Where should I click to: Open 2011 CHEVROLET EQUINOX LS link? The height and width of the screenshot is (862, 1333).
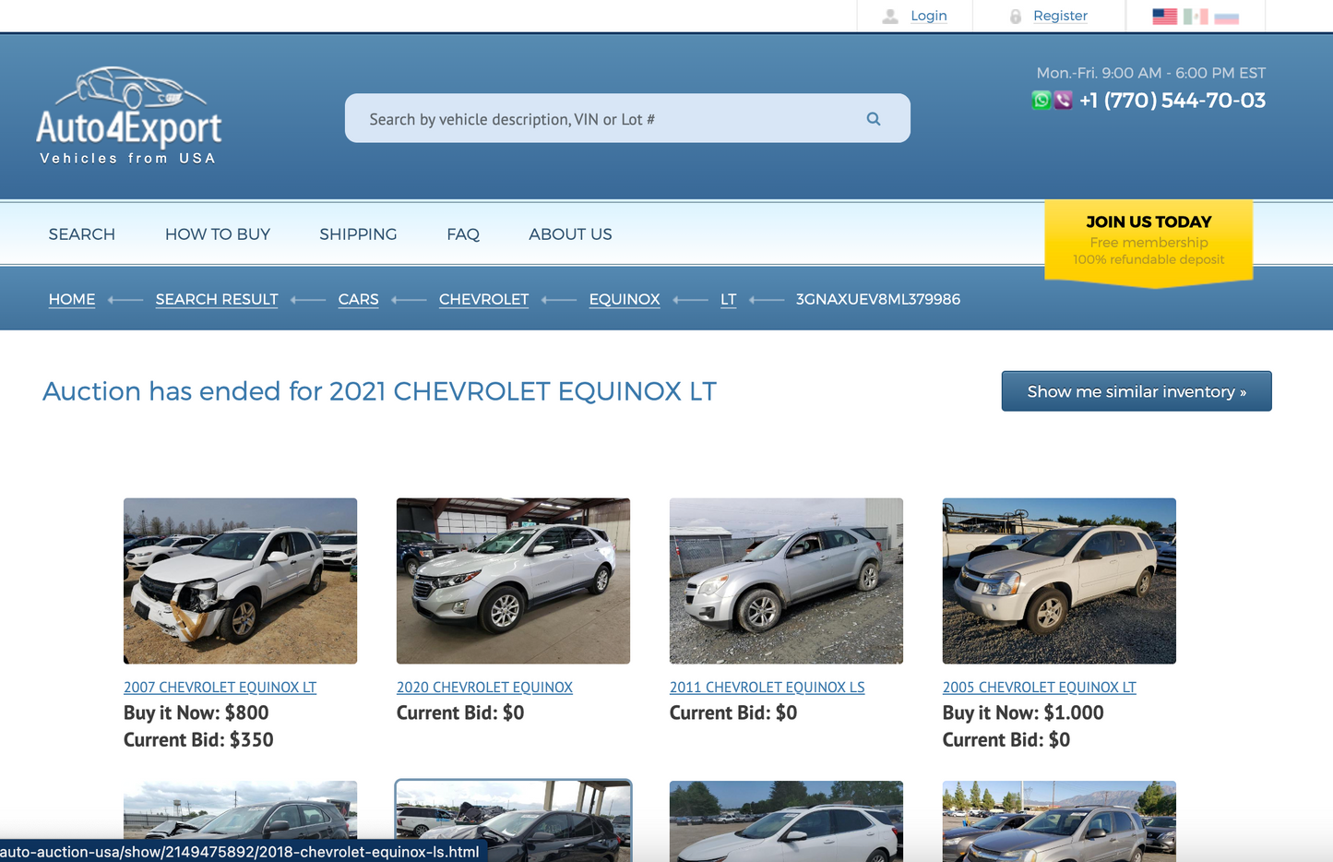pyautogui.click(x=767, y=688)
